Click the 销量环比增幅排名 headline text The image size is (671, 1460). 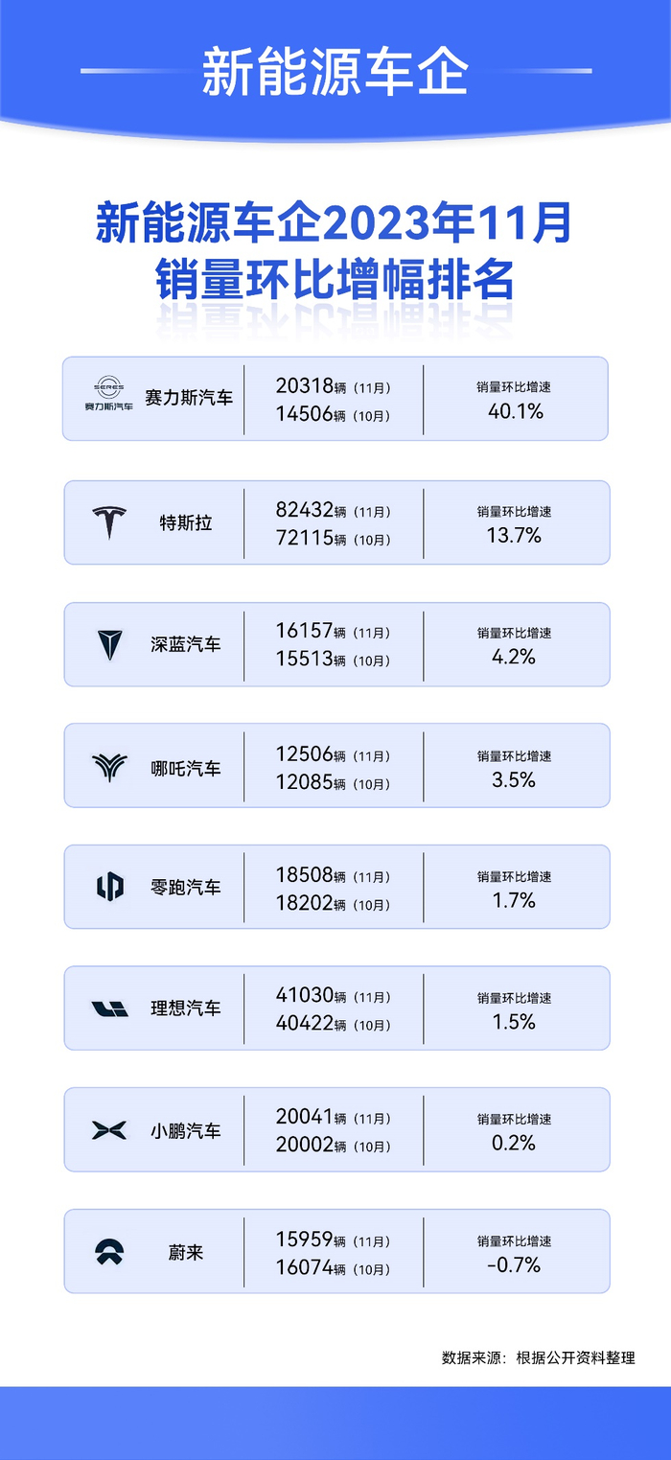pyautogui.click(x=335, y=283)
